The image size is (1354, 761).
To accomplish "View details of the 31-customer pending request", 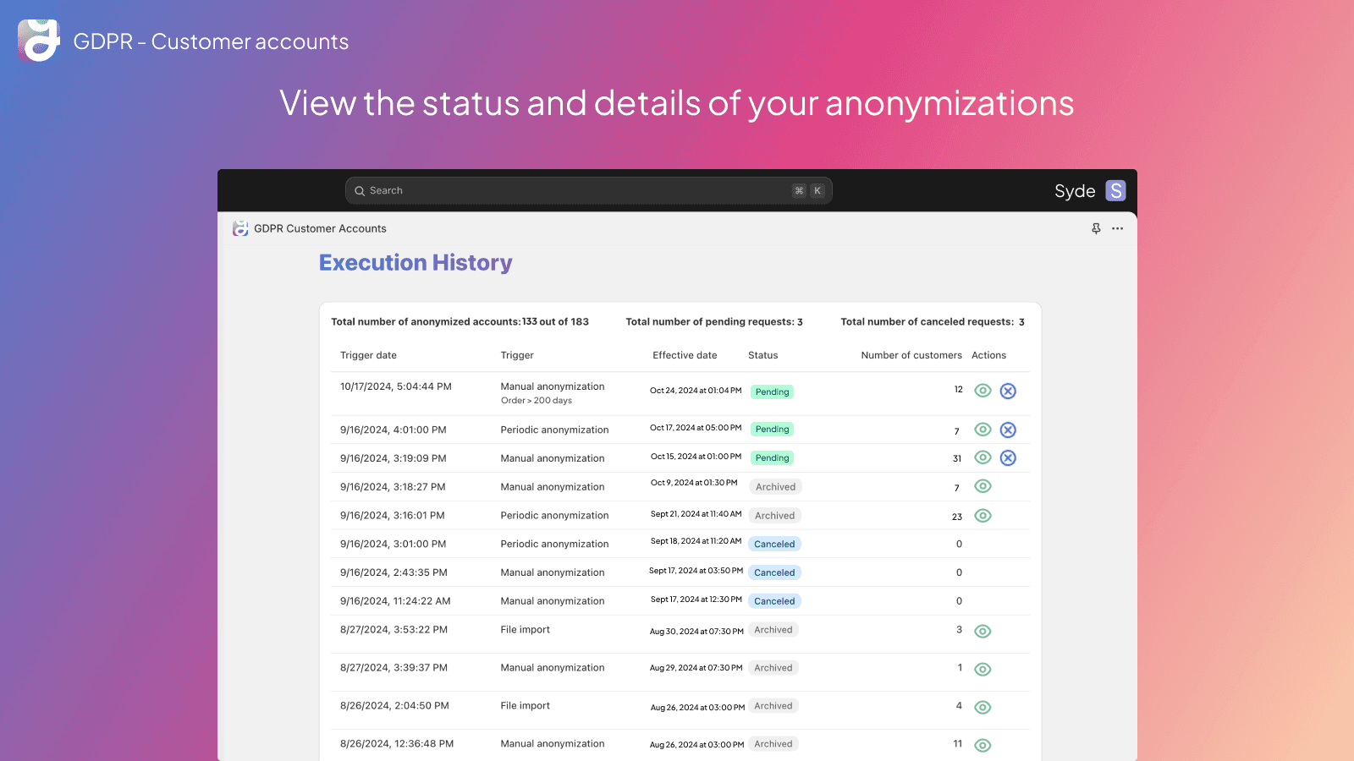I will (982, 457).
